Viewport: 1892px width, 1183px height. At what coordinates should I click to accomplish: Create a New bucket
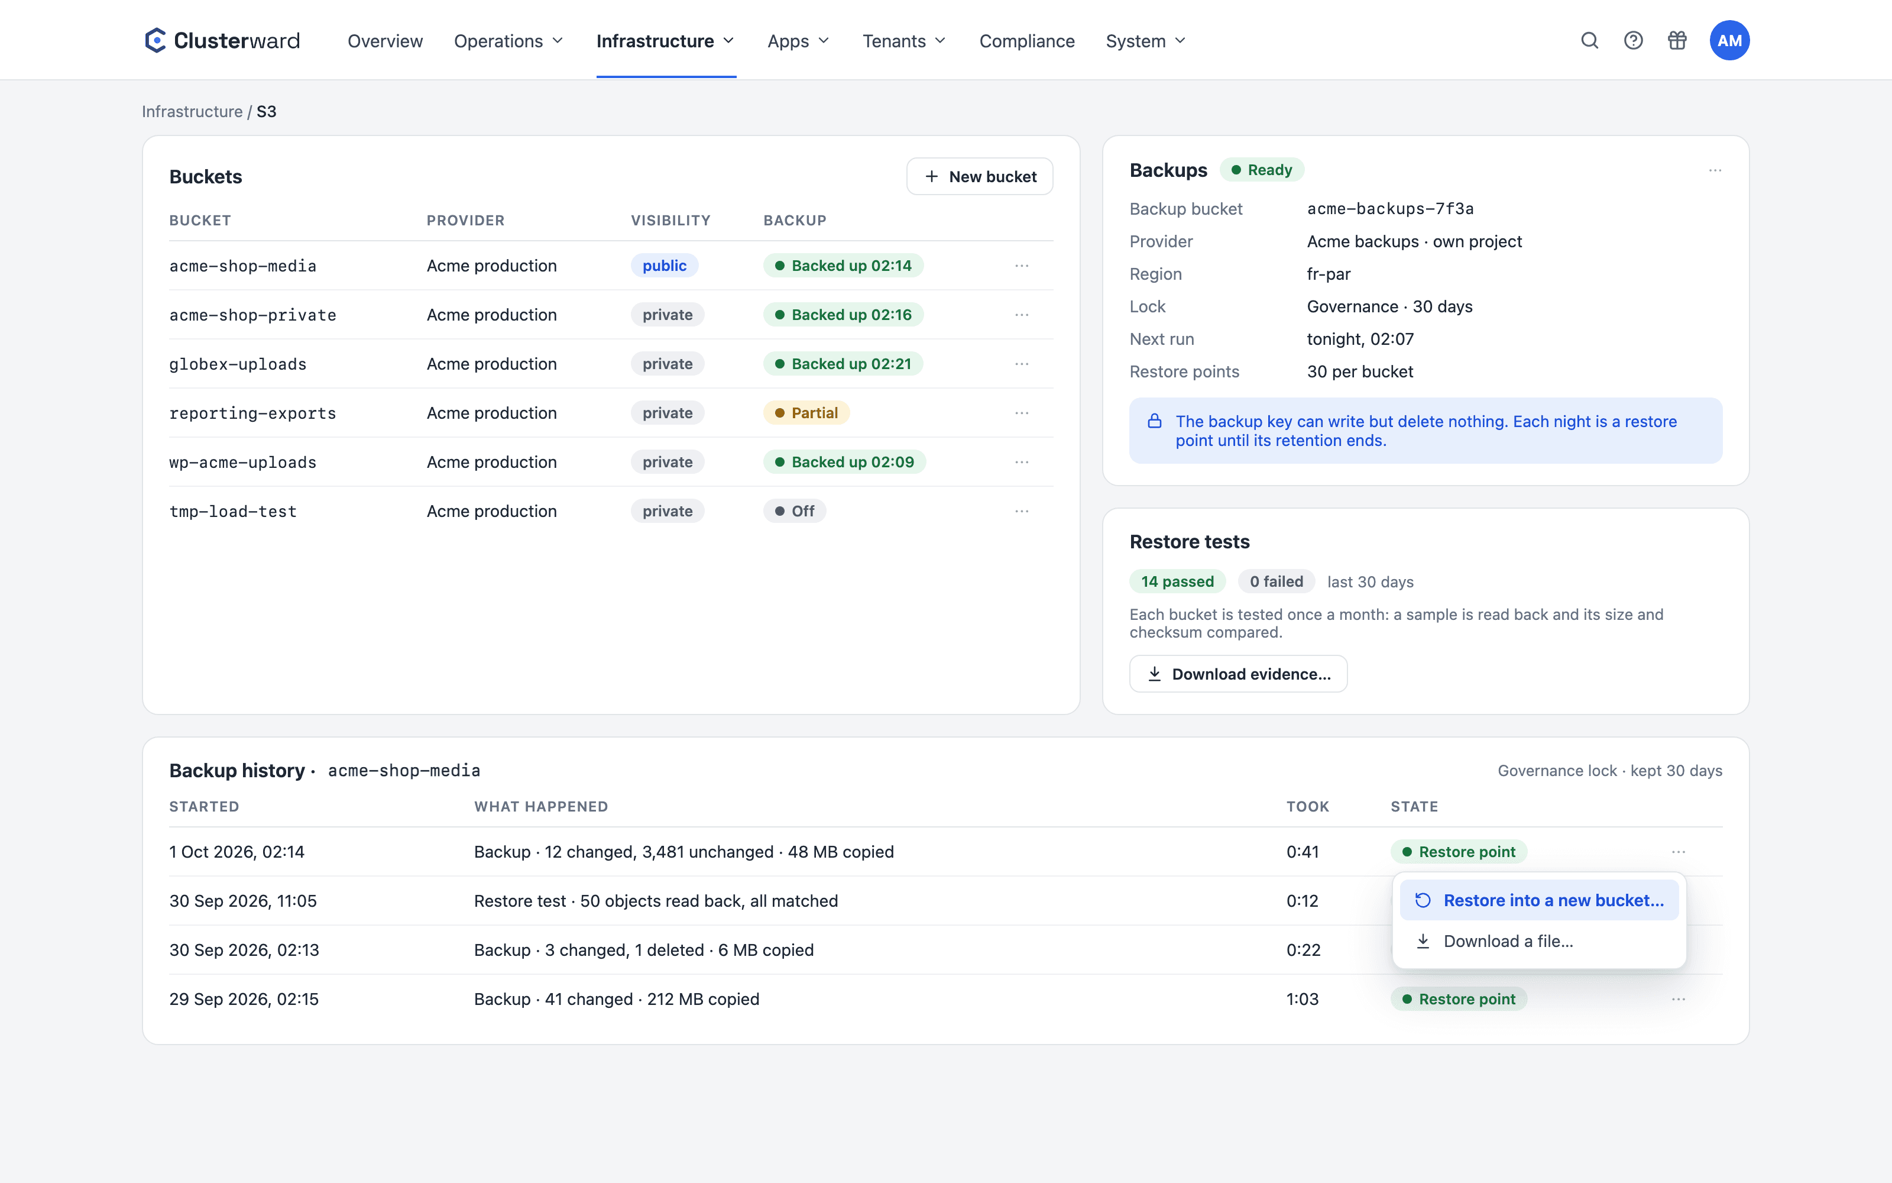tap(980, 177)
